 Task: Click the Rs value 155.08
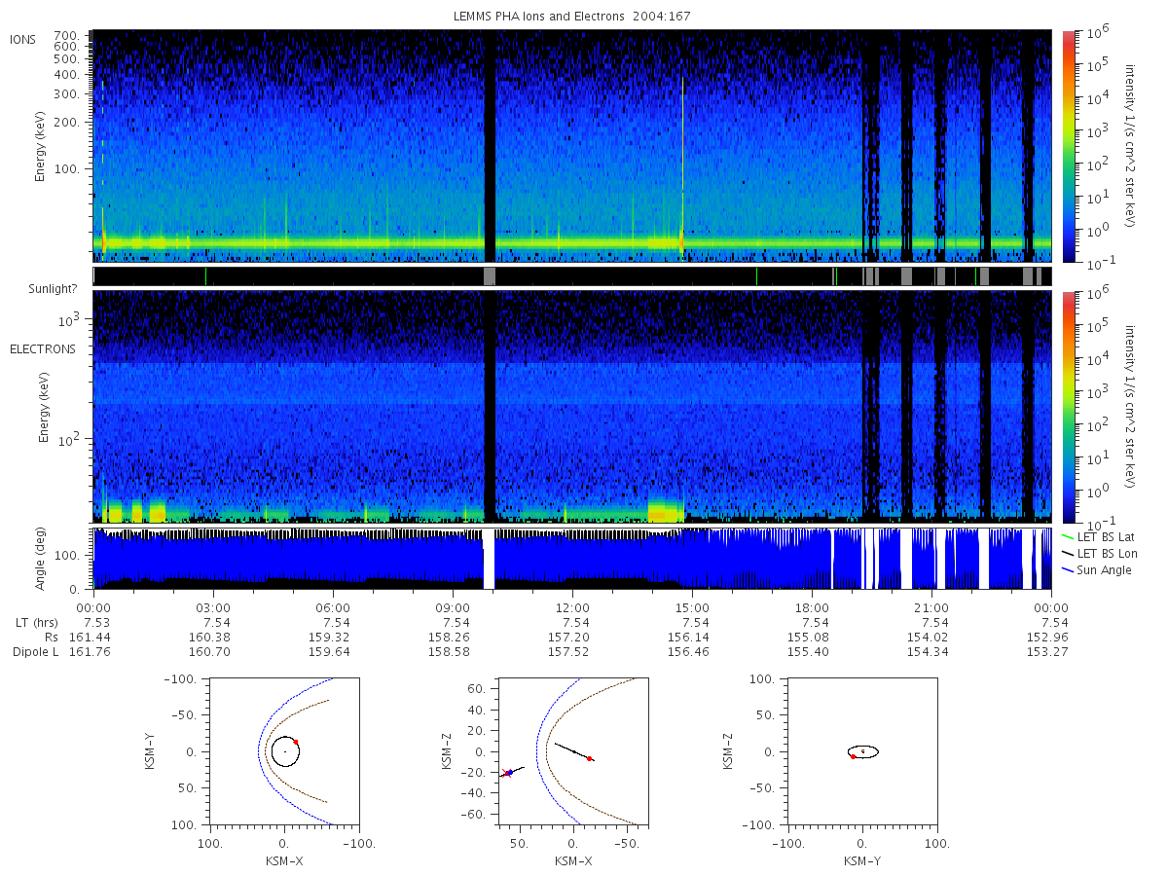(x=808, y=637)
